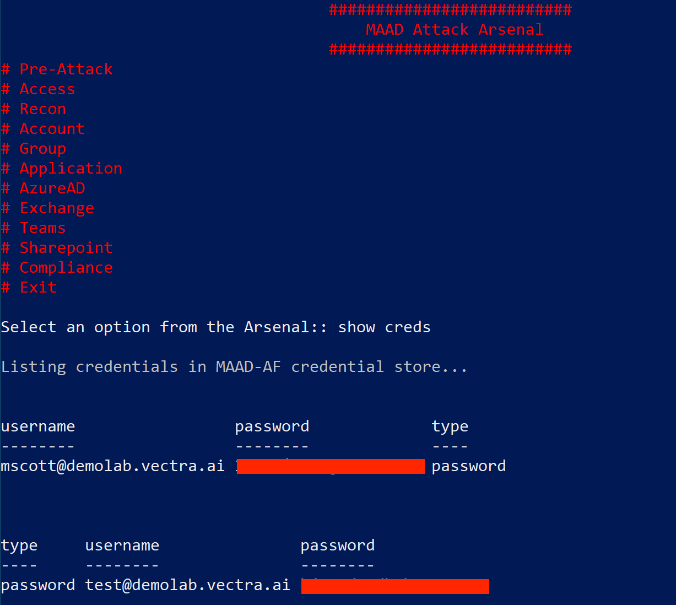Screen dimensions: 676x605
Task: Pick the Teams option
Action: pos(42,228)
